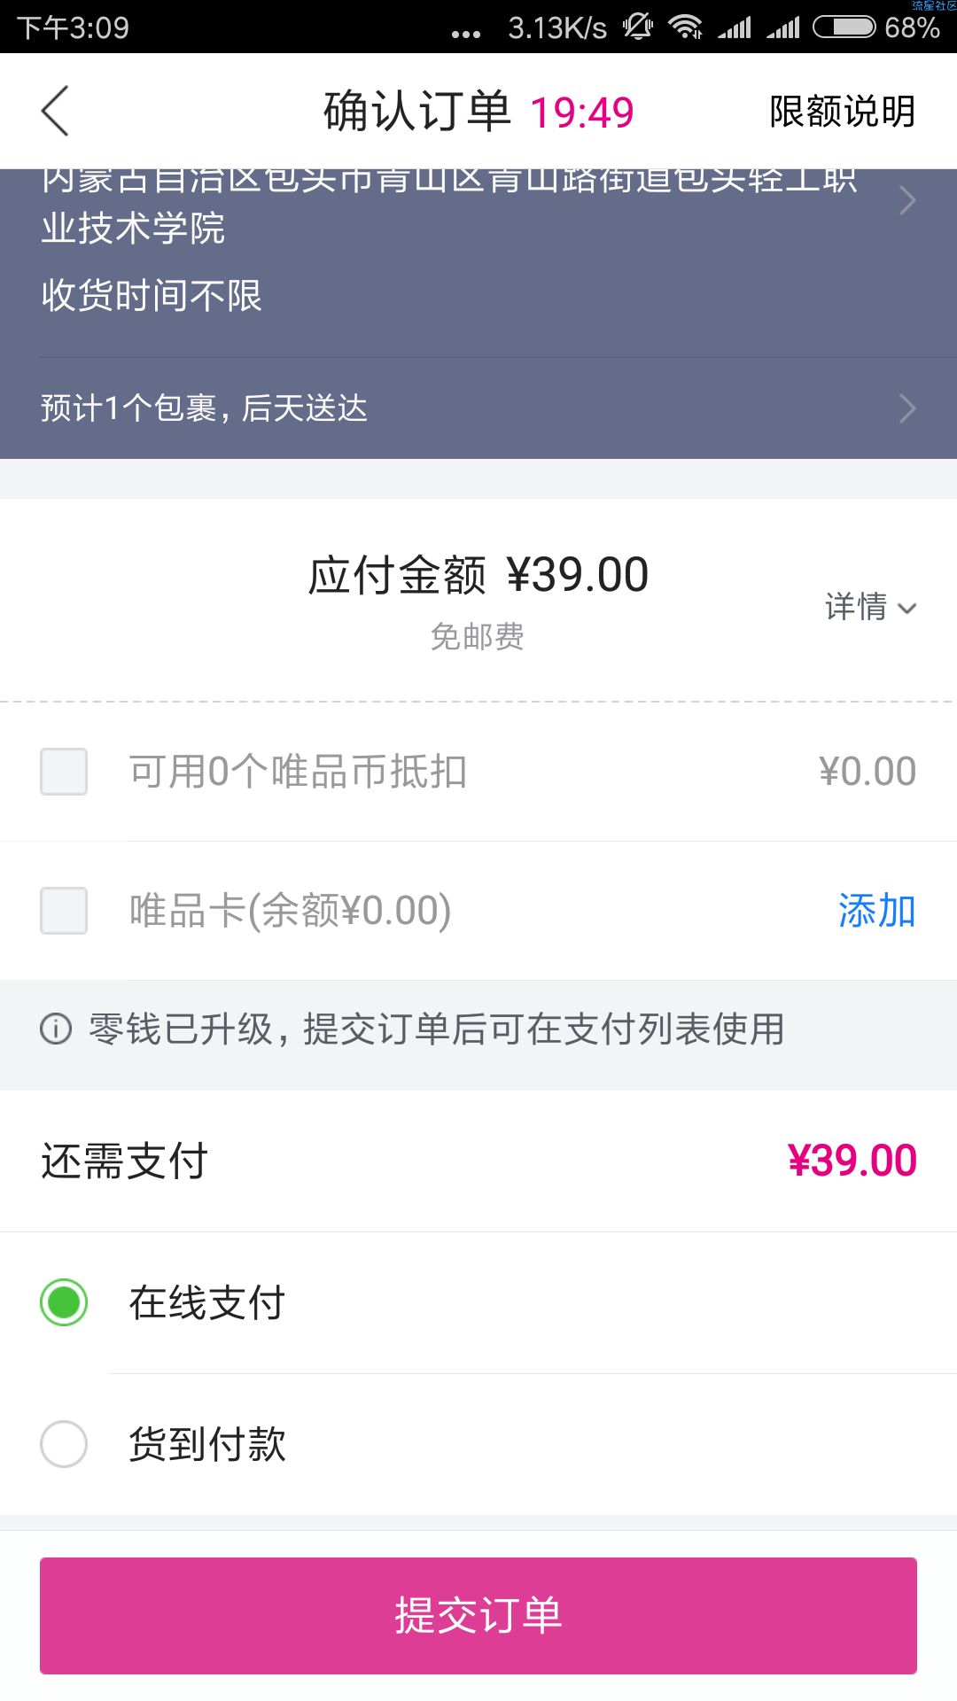Viewport: 957px width, 1701px height.
Task: Check the 唯品卡 balance checkbox
Action: click(64, 911)
